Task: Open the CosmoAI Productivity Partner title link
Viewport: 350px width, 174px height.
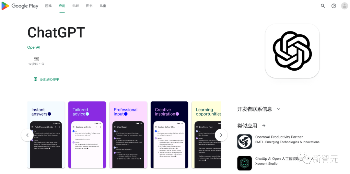Action: 279,137
